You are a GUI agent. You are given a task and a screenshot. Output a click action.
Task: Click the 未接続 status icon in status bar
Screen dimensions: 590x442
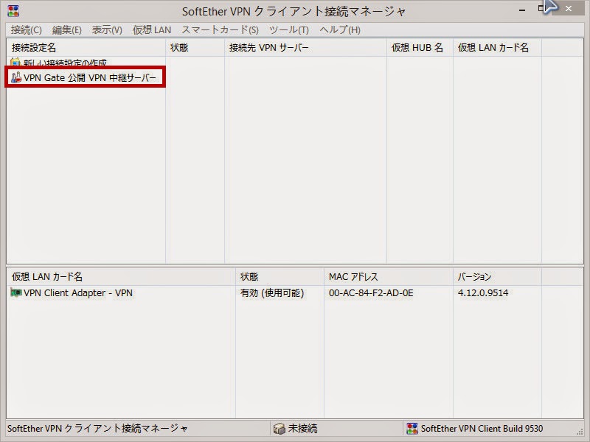(x=278, y=429)
